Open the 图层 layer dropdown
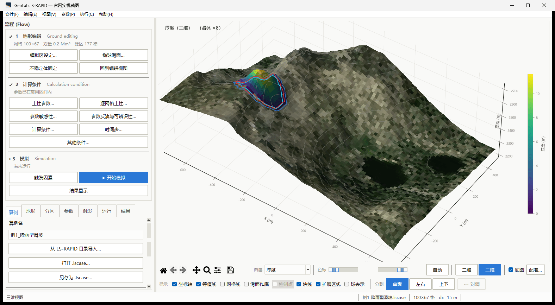This screenshot has width=555, height=305. coord(287,270)
